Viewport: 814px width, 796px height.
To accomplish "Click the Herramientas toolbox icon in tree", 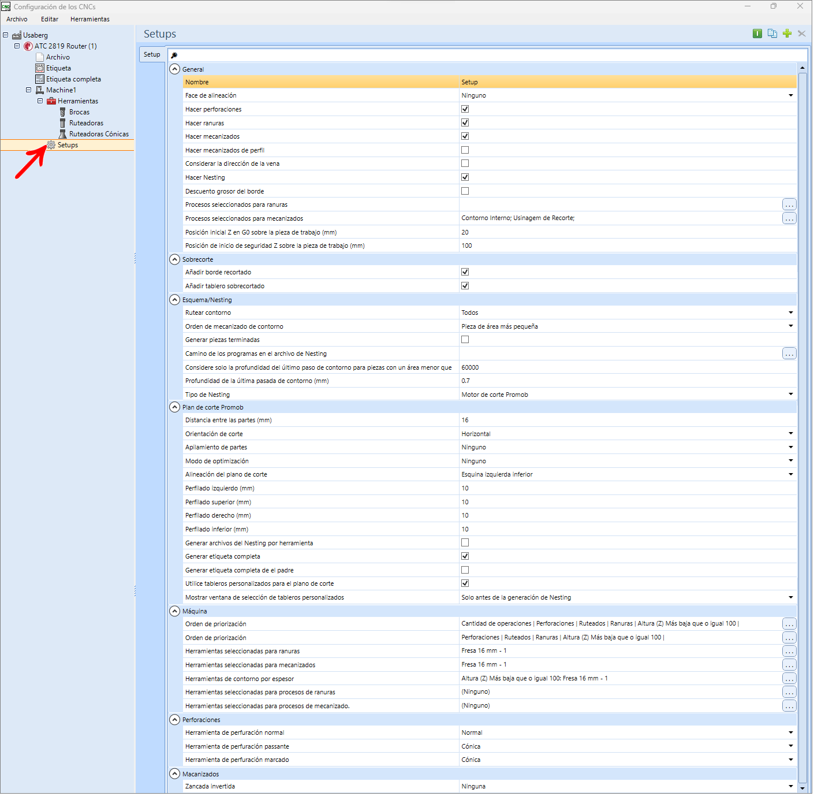I will pos(51,101).
